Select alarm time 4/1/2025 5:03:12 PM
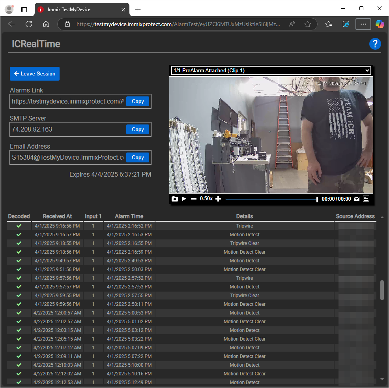389x388 pixels. [x=129, y=330]
